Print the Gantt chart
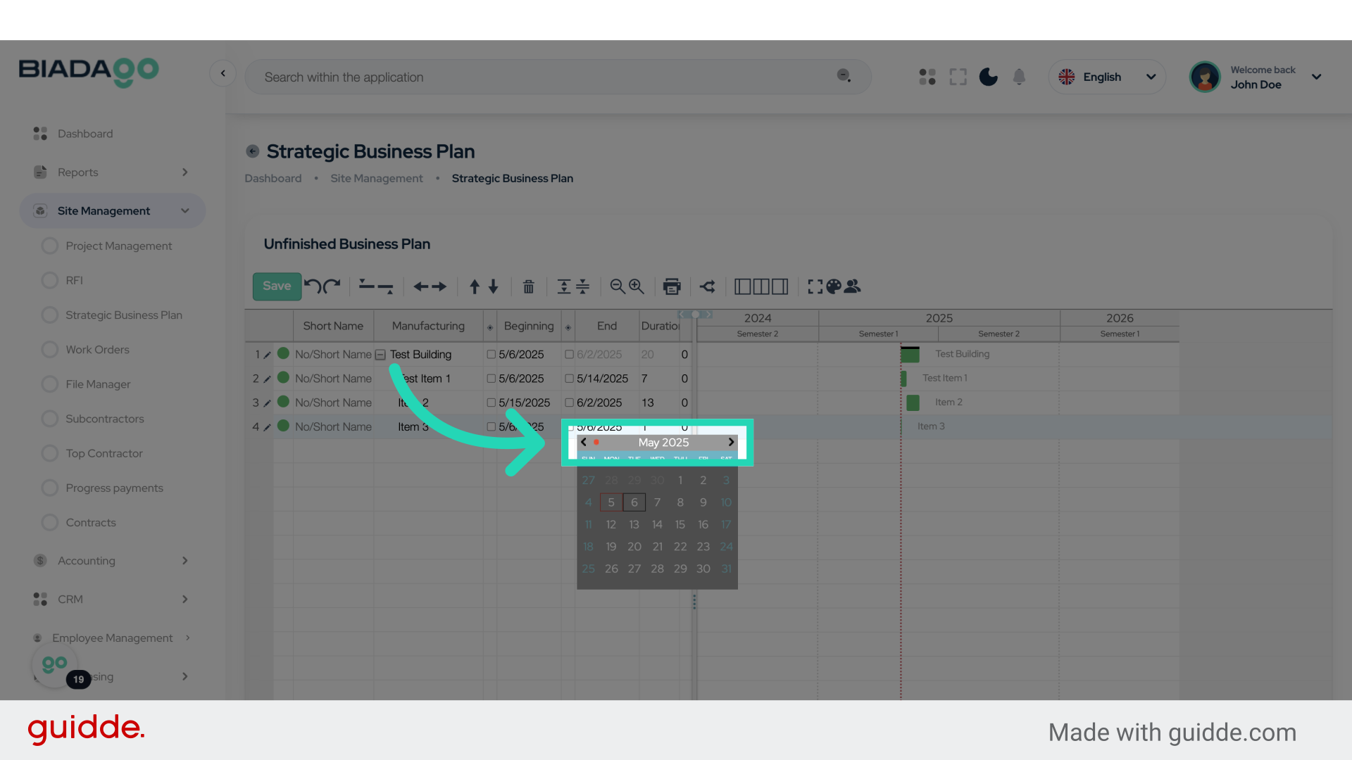The width and height of the screenshot is (1352, 760). click(672, 286)
